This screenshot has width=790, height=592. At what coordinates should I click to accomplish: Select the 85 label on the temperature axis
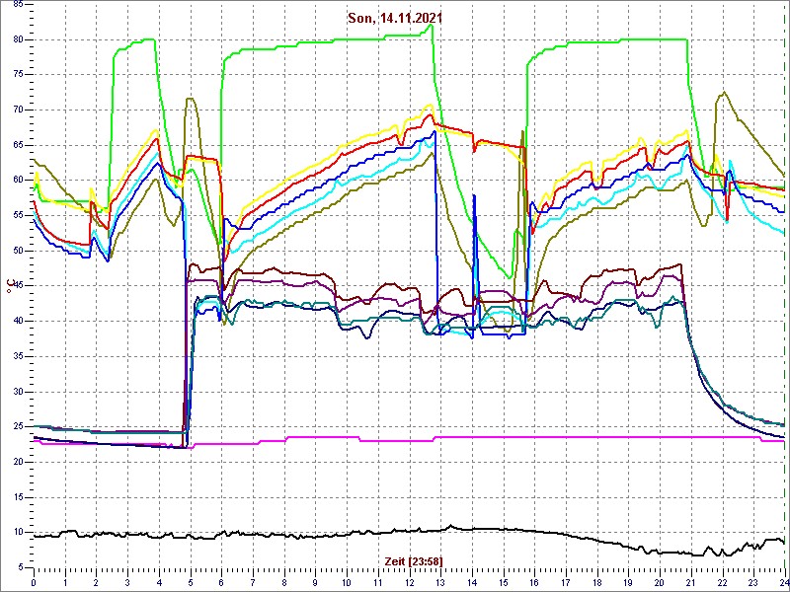pyautogui.click(x=16, y=5)
